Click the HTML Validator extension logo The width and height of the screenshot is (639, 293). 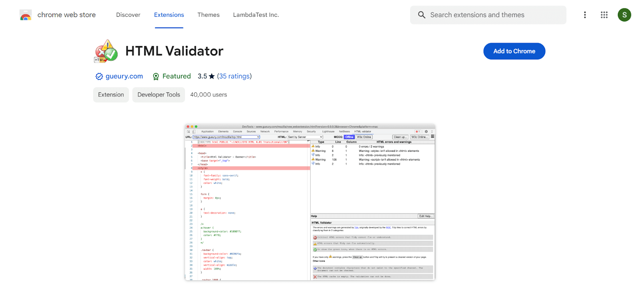click(x=106, y=51)
